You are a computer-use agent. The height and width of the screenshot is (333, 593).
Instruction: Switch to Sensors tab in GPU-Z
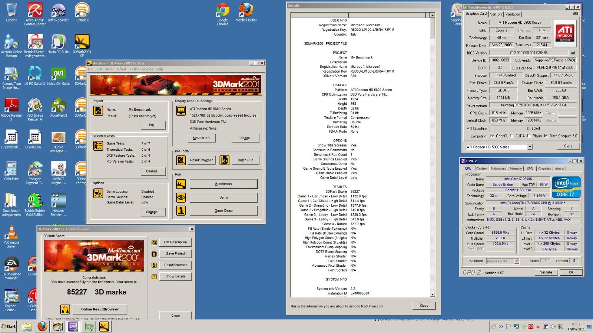(x=496, y=14)
